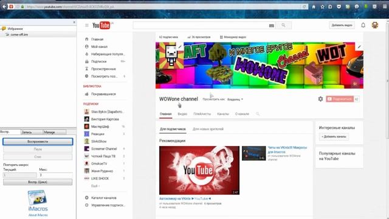Search channel with magnifier next to tabs
This screenshot has width=389, height=219.
click(258, 114)
